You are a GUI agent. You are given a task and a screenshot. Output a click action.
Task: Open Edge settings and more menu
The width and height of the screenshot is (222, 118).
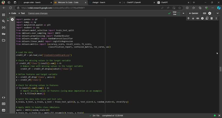coord(213,8)
